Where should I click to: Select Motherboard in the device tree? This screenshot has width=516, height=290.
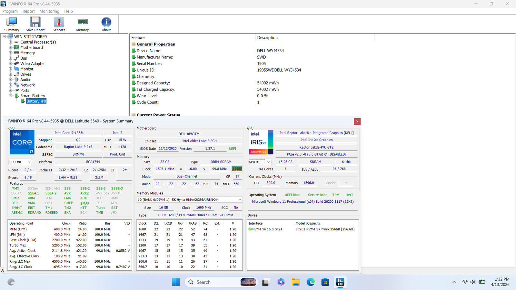(32, 47)
